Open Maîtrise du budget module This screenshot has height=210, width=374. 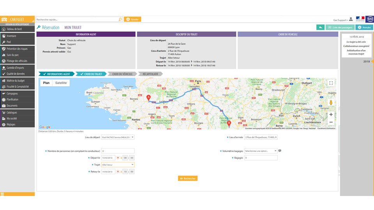tap(17, 80)
